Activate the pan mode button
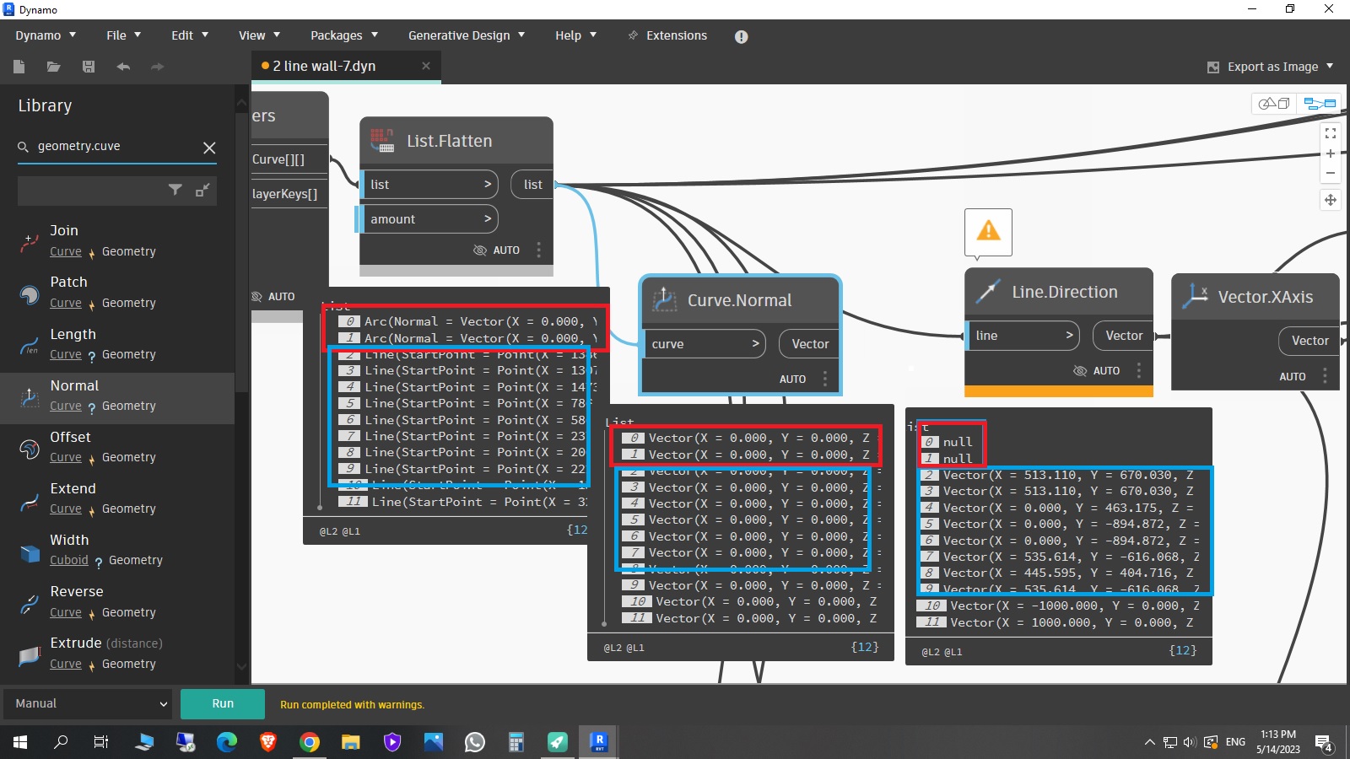Viewport: 1350px width, 759px height. pos(1331,200)
